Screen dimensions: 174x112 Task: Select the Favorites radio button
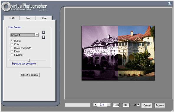[12, 55]
